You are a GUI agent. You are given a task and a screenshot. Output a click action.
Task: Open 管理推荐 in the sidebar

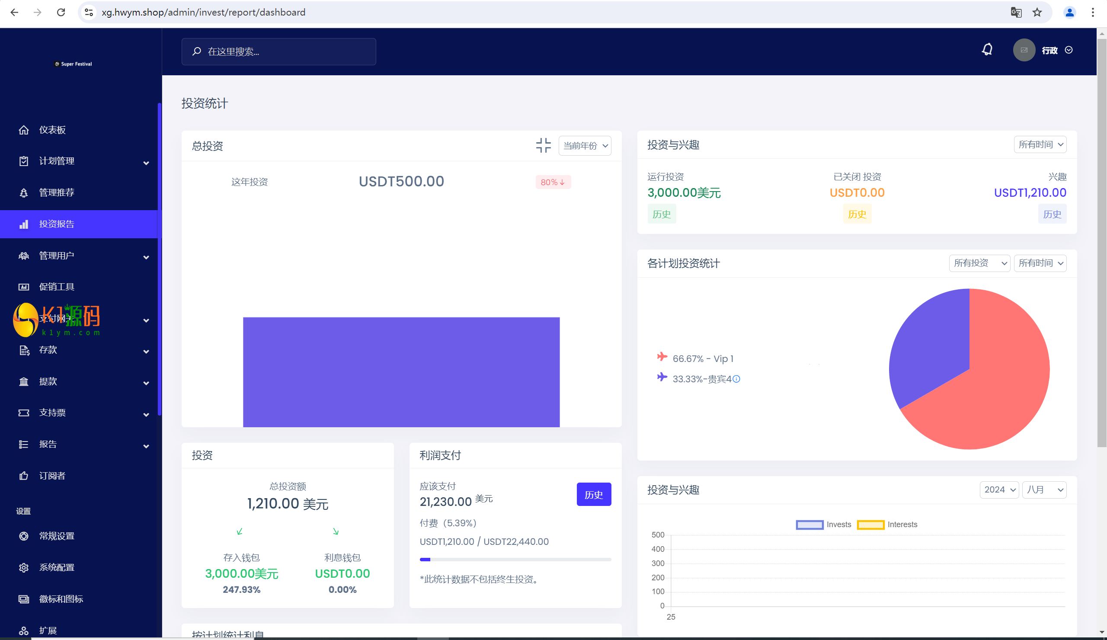(x=57, y=192)
